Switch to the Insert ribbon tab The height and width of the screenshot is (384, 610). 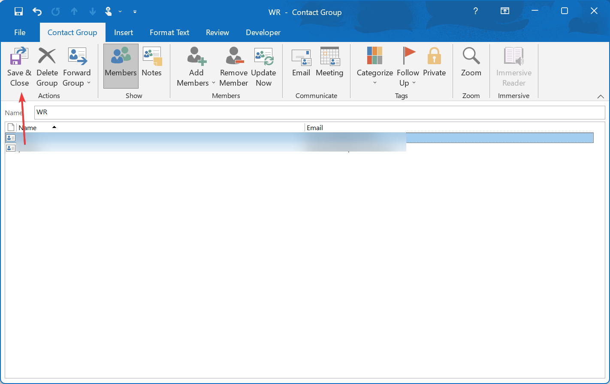pyautogui.click(x=124, y=33)
